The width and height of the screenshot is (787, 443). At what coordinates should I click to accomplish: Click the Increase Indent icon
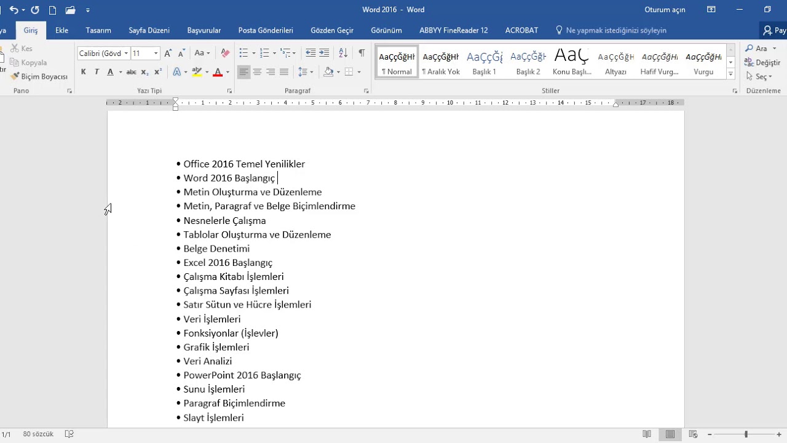(324, 54)
